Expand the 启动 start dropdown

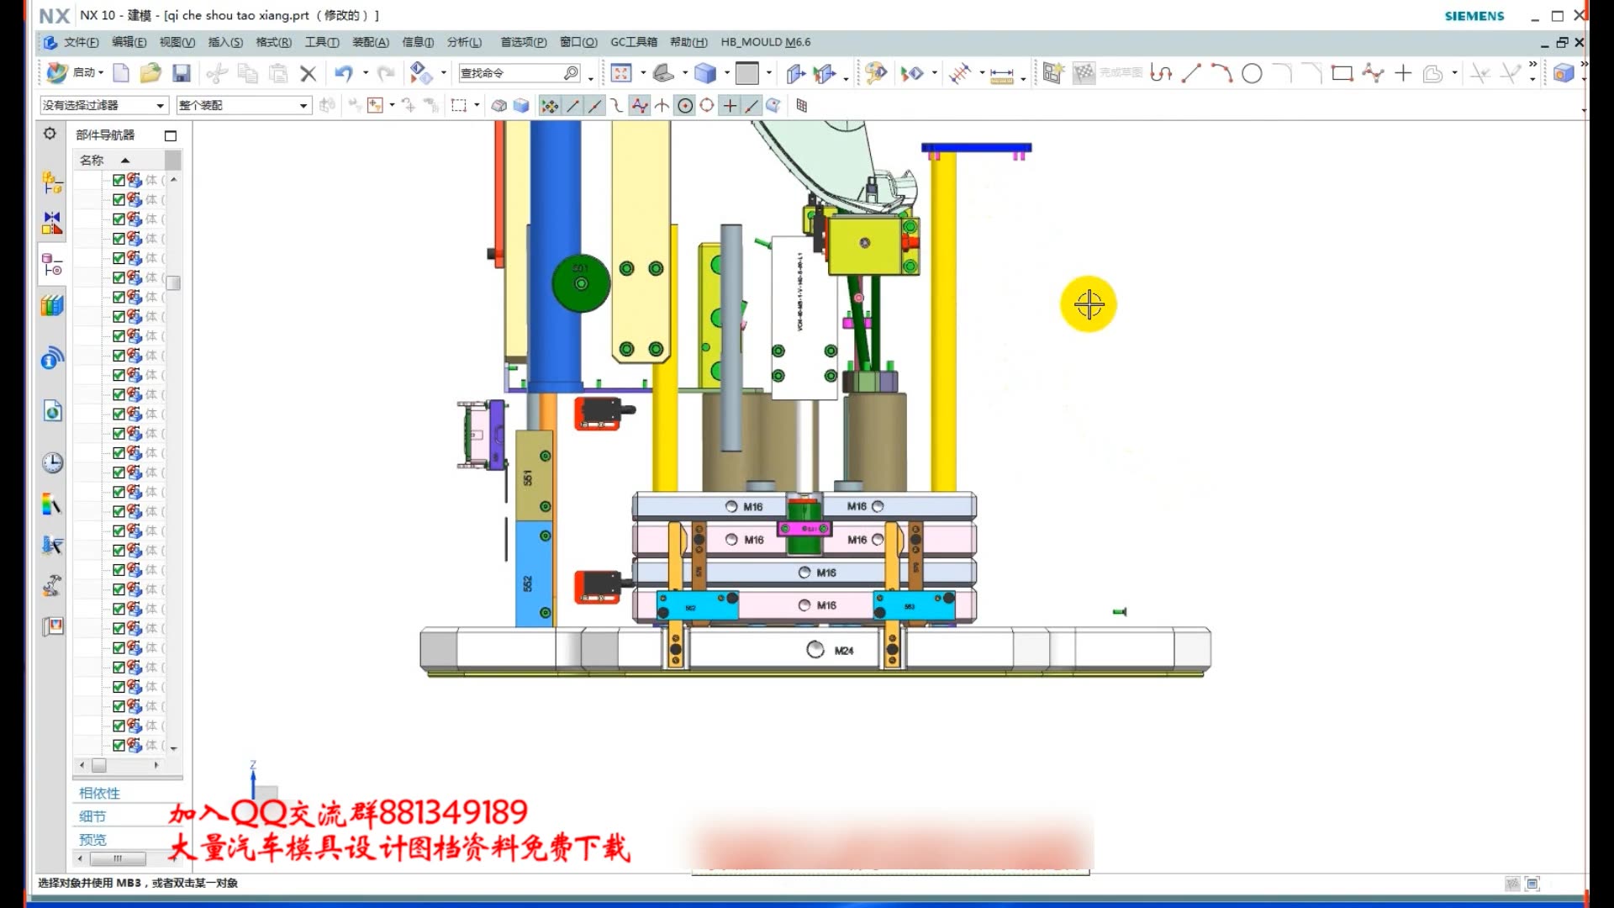tap(87, 73)
